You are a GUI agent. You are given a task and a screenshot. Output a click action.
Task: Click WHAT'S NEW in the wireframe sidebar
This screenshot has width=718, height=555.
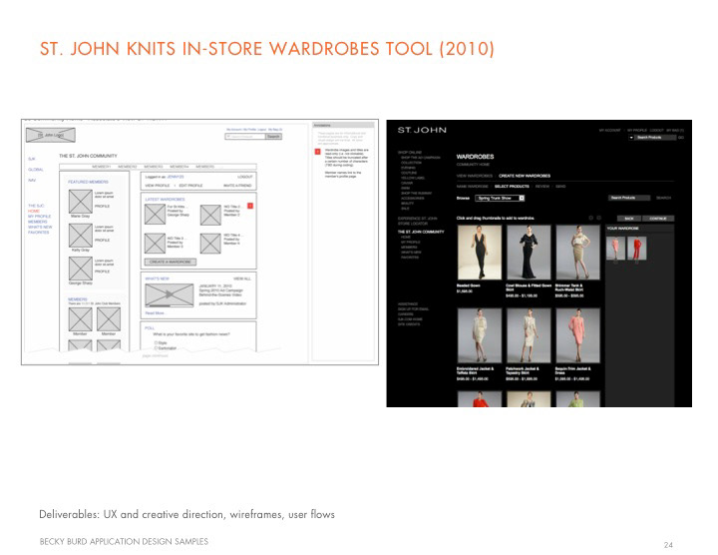(x=40, y=227)
